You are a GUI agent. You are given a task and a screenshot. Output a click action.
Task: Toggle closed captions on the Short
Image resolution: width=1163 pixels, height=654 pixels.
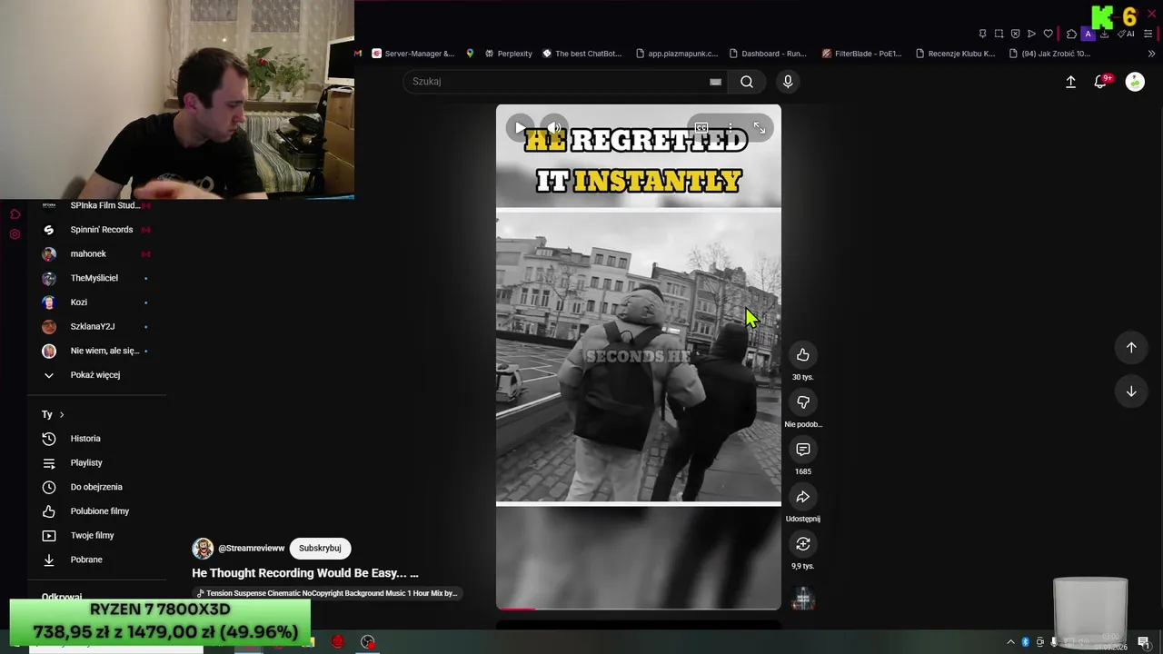tap(701, 128)
